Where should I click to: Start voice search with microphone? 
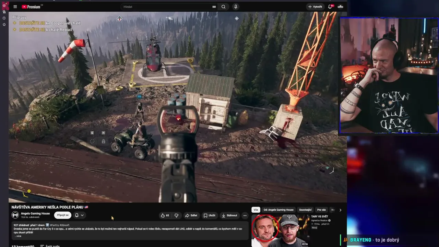[236, 7]
